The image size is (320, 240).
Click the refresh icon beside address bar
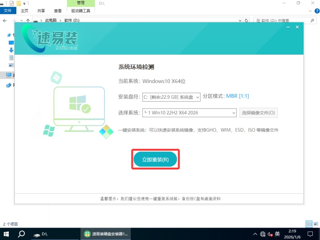(x=246, y=20)
